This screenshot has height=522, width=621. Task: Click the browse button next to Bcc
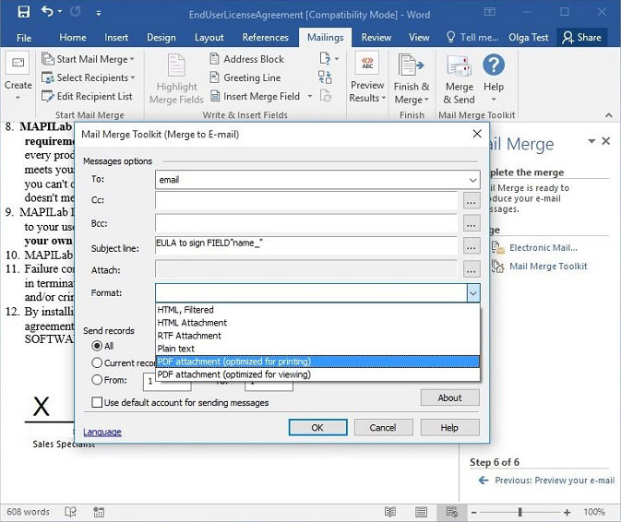(x=472, y=224)
